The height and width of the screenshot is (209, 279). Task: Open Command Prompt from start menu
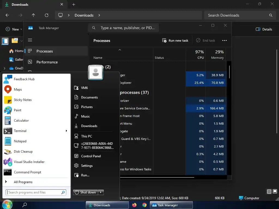click(x=37, y=172)
